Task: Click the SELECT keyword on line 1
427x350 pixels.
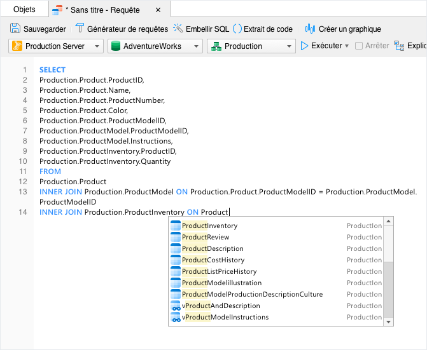Action: pos(52,70)
